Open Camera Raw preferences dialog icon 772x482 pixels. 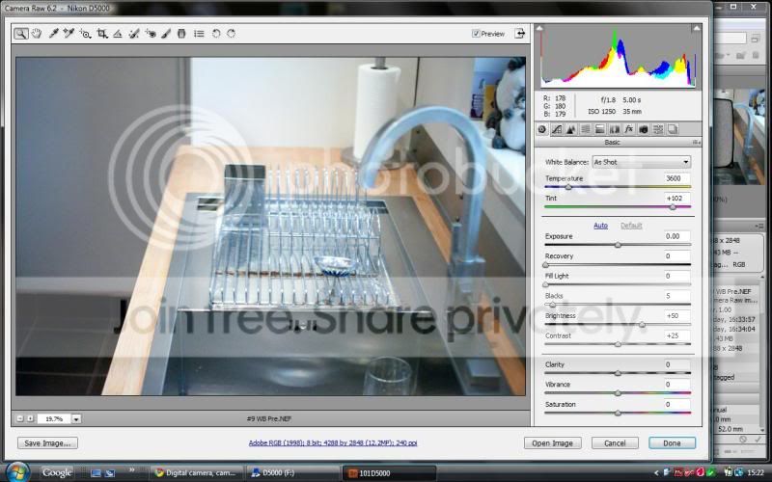click(x=199, y=33)
